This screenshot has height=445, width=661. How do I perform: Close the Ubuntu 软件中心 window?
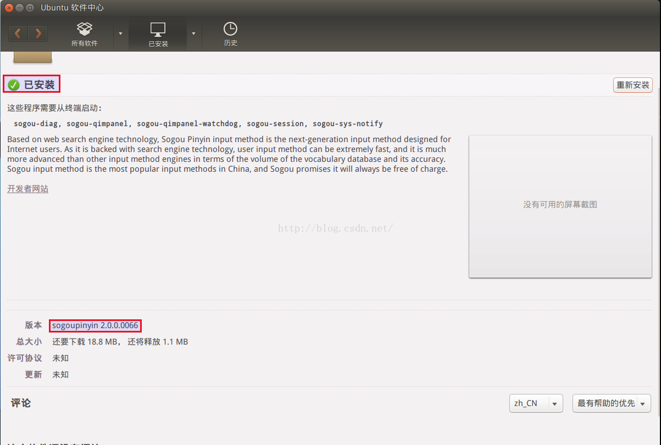(x=9, y=8)
